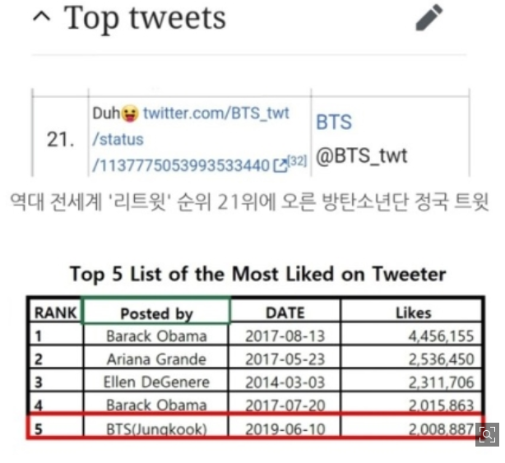Open the twitter.com/BTS_twt status link
Screen dimensions: 505x463
click(x=191, y=140)
